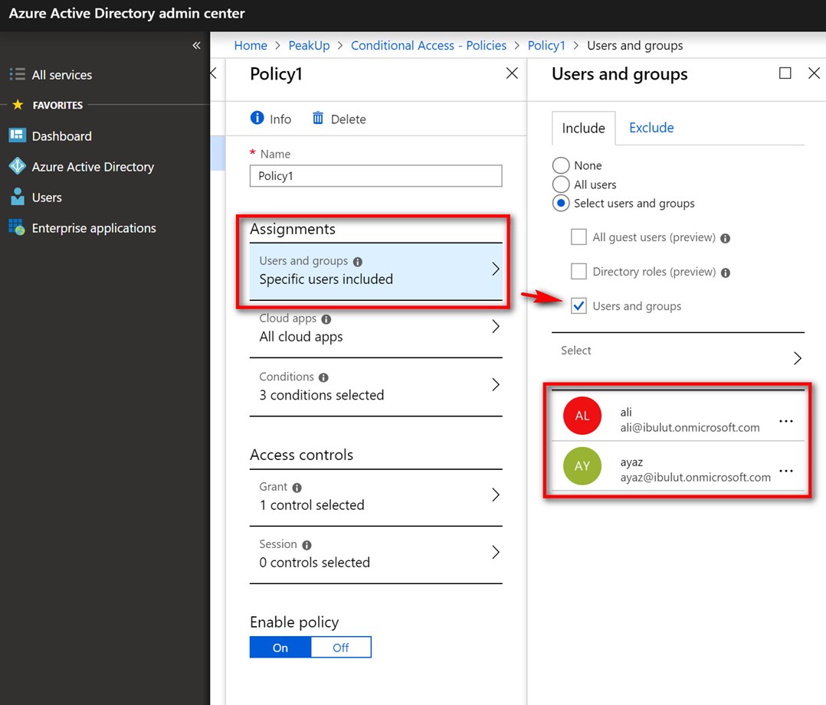
Task: Click info icon next to Session
Action: pyautogui.click(x=306, y=545)
